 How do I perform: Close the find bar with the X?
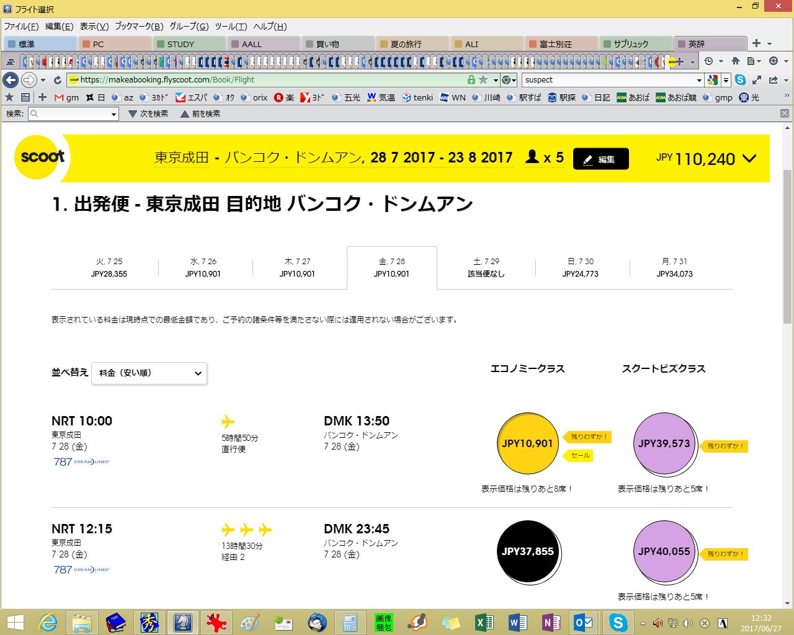(x=785, y=113)
